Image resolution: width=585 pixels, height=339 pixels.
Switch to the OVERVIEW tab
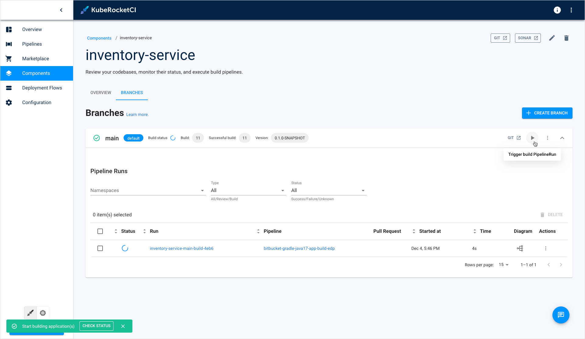click(x=100, y=93)
